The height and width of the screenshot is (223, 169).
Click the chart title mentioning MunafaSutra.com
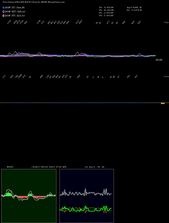[33, 2]
